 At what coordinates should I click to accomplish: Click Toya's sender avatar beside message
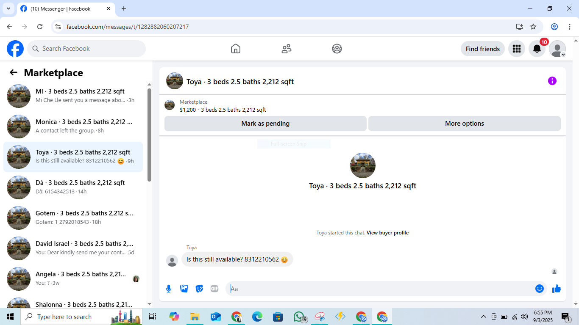tap(172, 261)
